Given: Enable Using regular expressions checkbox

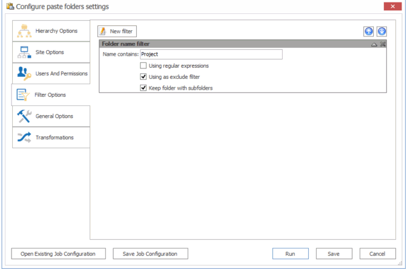Looking at the screenshot, I should click(x=144, y=65).
